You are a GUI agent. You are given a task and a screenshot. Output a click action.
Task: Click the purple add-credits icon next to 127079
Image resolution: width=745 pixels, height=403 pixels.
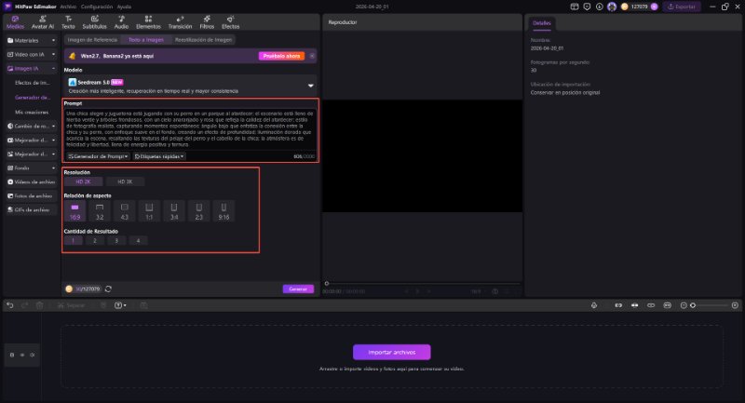[x=655, y=7]
